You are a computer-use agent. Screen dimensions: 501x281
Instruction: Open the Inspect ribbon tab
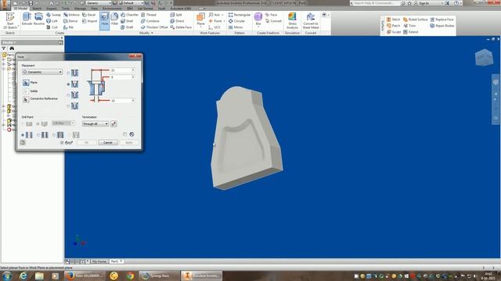52,9
